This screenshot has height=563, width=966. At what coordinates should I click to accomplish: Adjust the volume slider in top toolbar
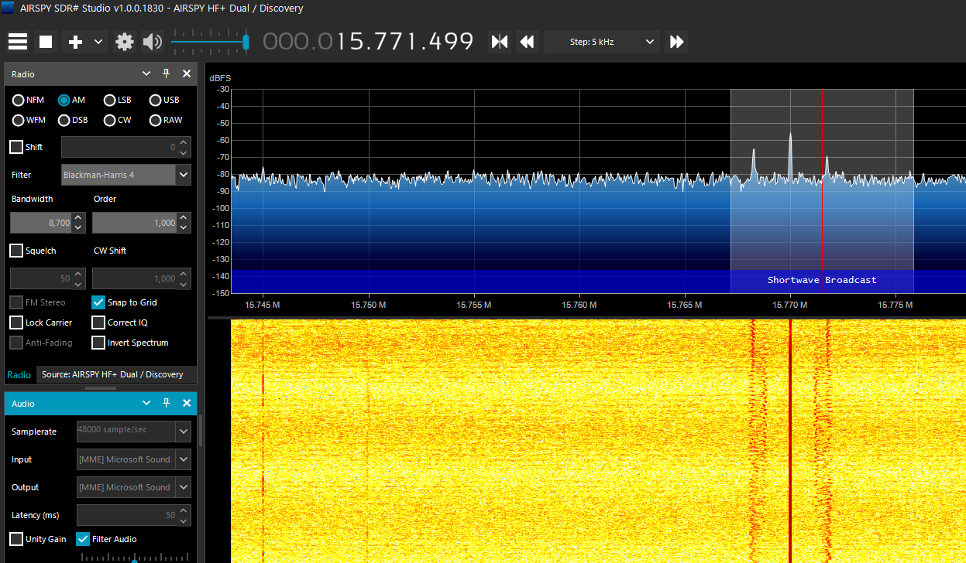pos(210,42)
